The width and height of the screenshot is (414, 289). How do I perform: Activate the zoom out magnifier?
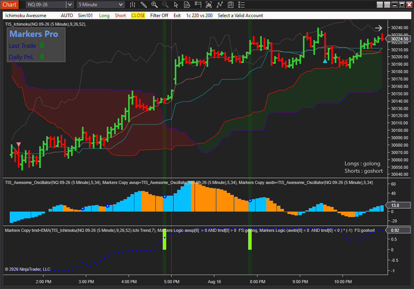[165, 5]
